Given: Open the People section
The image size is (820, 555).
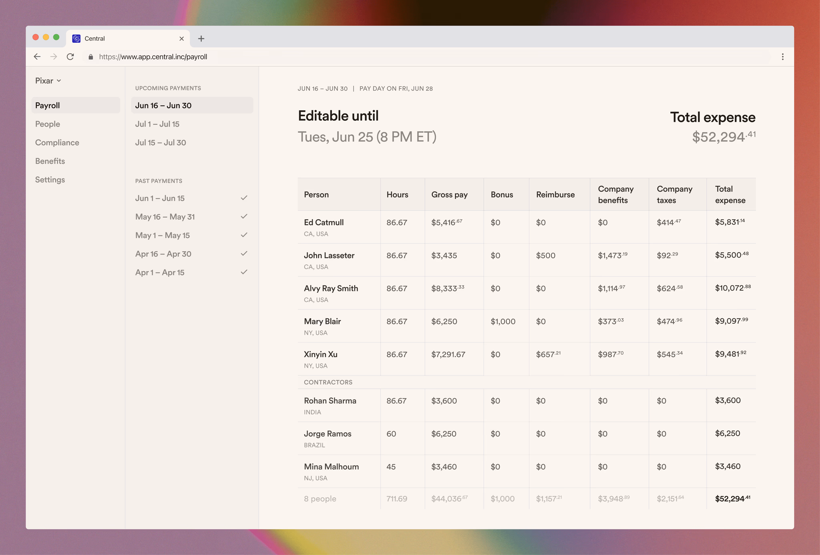Looking at the screenshot, I should pyautogui.click(x=48, y=124).
